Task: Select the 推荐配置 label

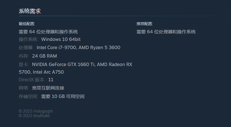Action: [145, 24]
